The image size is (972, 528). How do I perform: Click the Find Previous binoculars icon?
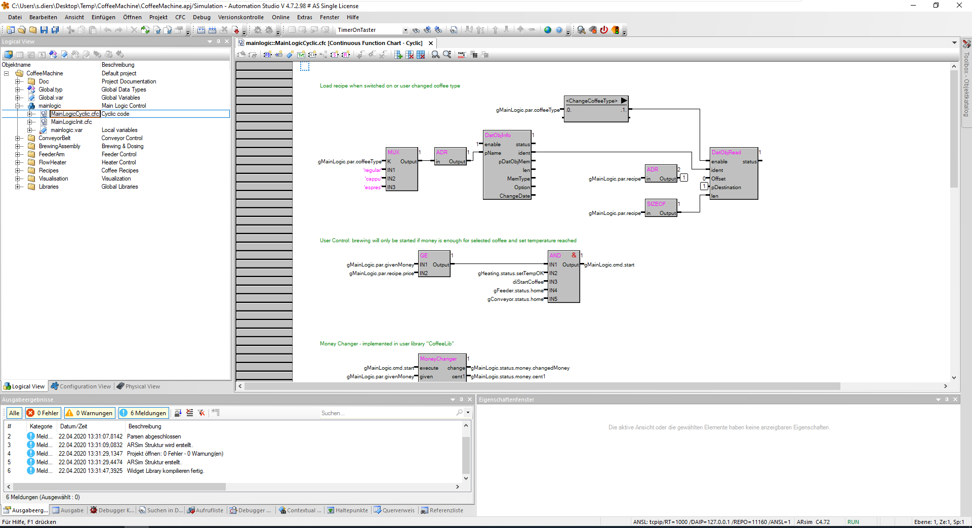(x=438, y=30)
